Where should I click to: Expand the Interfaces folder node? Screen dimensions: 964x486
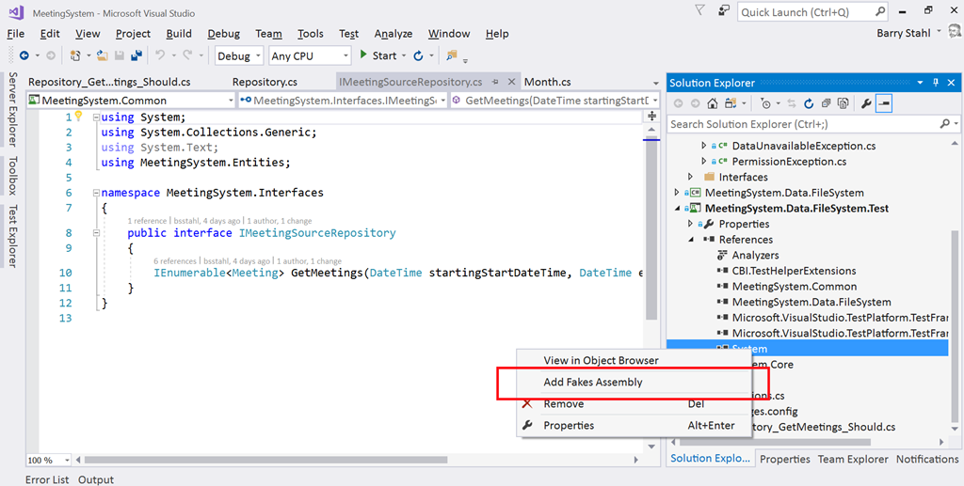coord(690,177)
